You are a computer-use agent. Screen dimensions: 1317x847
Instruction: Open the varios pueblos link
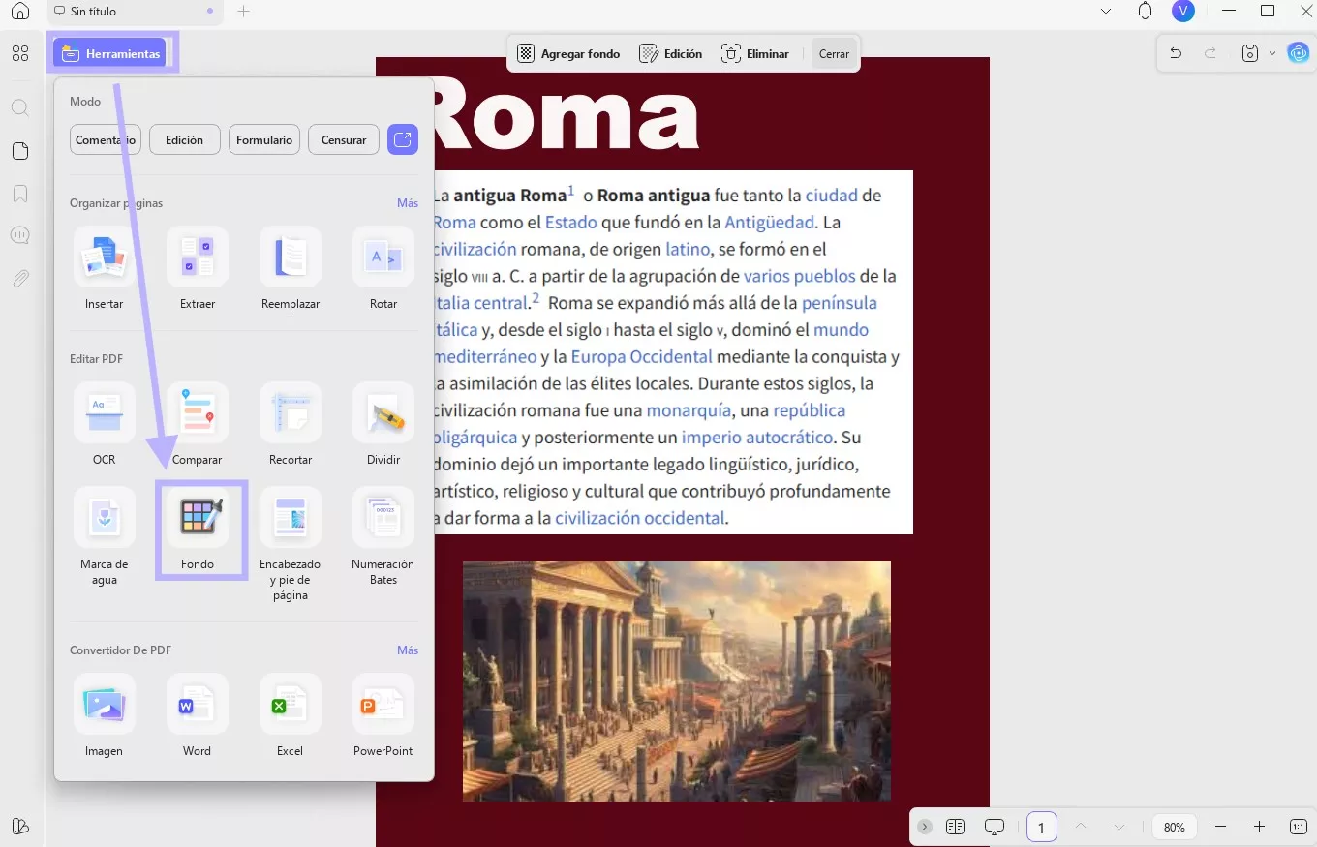click(x=799, y=276)
